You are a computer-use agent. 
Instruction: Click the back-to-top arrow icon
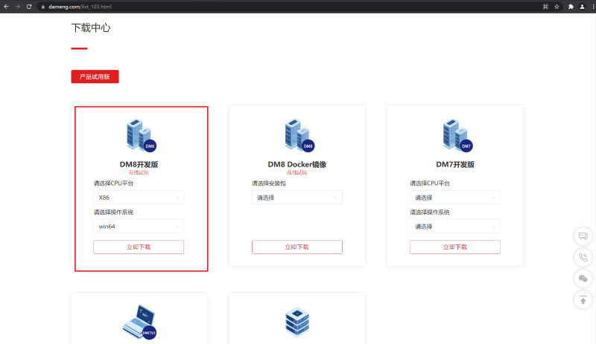[x=583, y=300]
